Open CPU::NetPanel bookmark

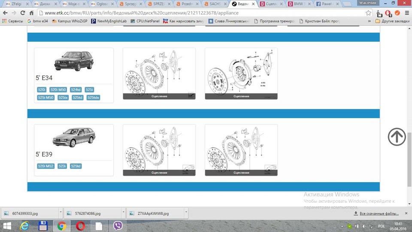click(x=145, y=21)
